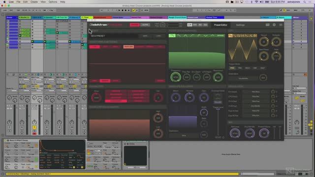The height and width of the screenshot is (177, 315).
Task: Click the Master track header
Action: [300, 18]
